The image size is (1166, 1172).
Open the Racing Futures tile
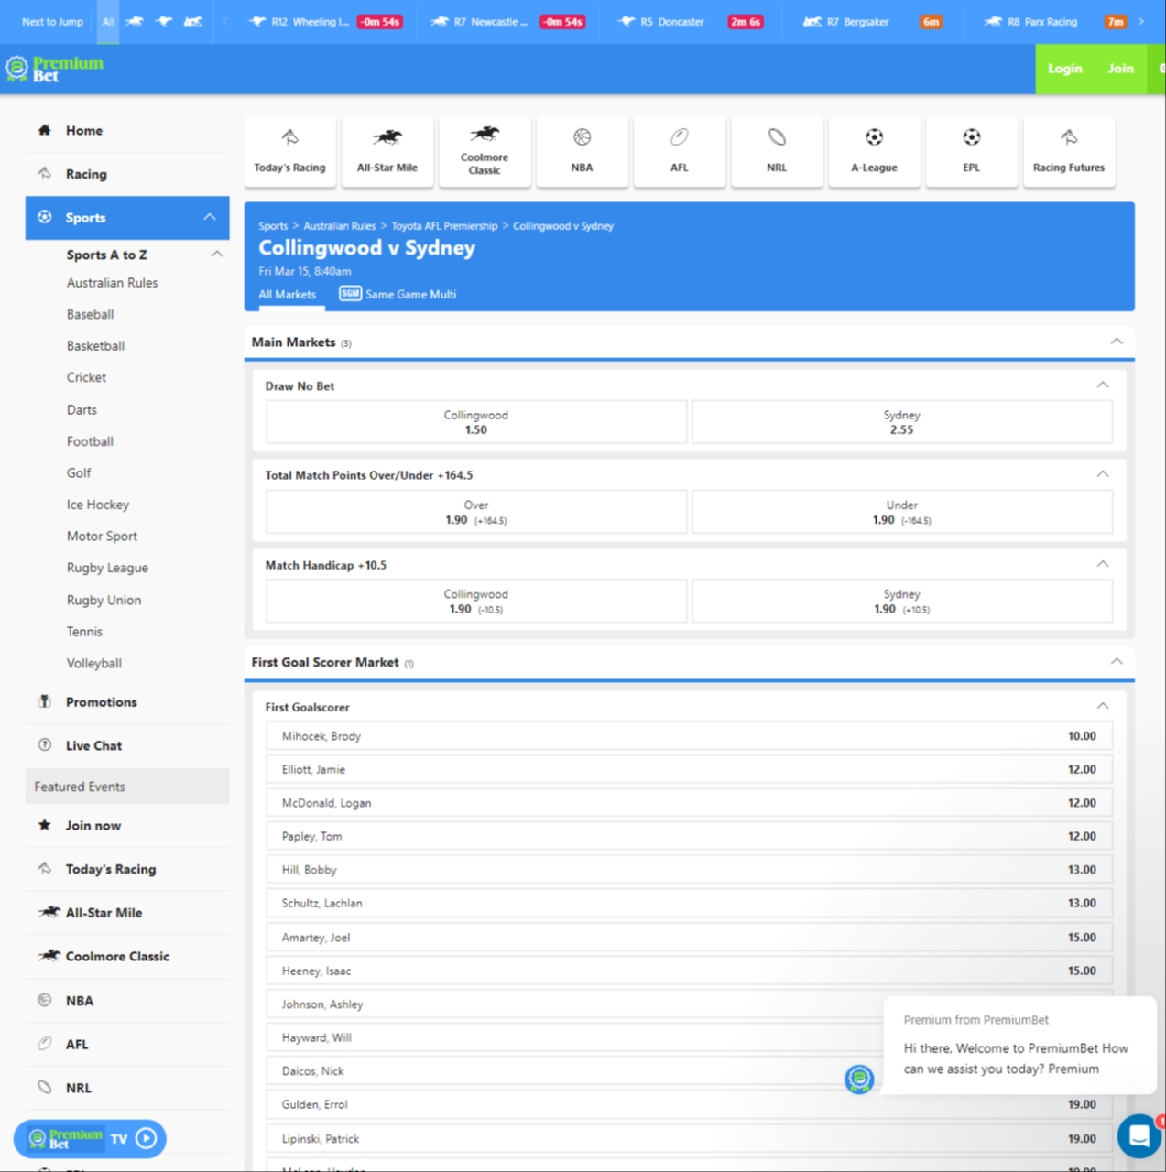1069,151
